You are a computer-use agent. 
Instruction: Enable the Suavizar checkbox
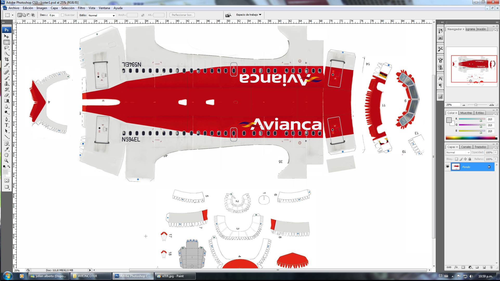coord(62,15)
